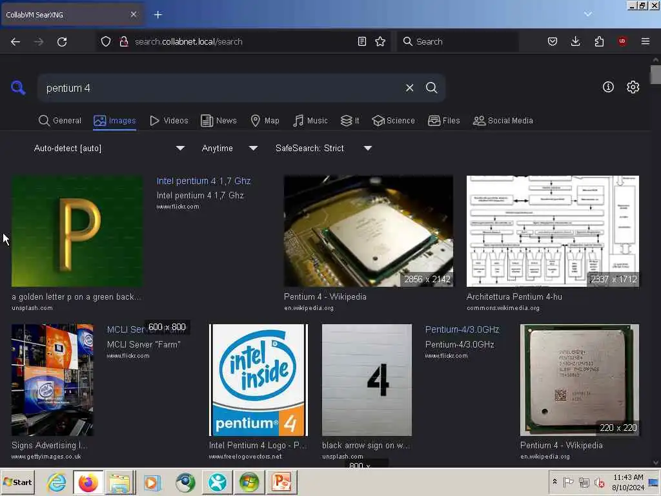This screenshot has width=661, height=496.
Task: Open the Architettura Pentium 4 diagram thumbnail
Action: click(x=553, y=231)
